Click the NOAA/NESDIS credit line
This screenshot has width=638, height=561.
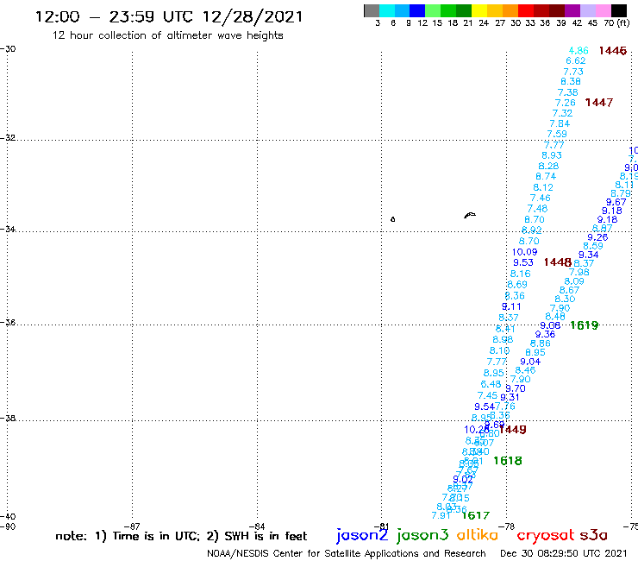pos(347,553)
